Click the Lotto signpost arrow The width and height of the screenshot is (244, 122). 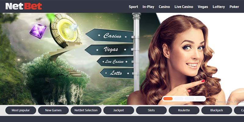[117, 73]
